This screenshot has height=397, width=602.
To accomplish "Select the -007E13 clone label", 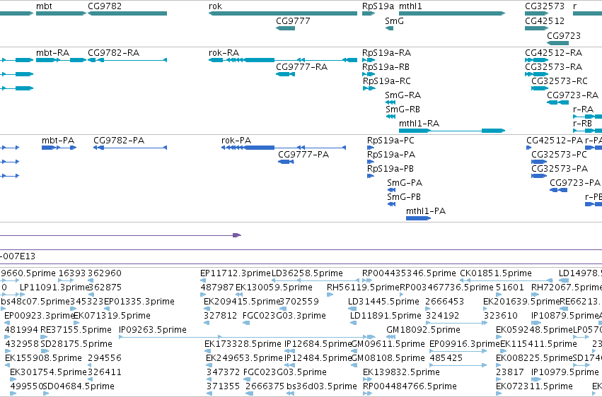I will tap(18, 256).
